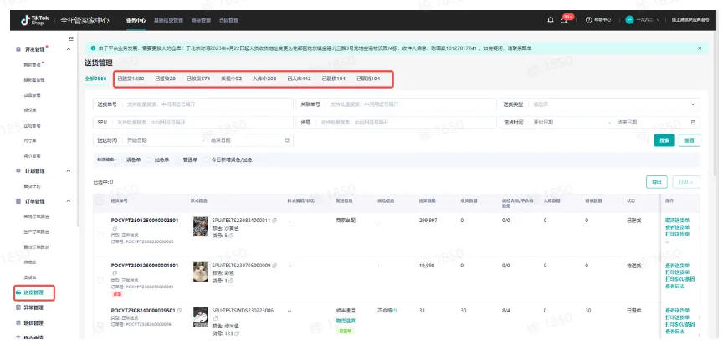Check the 紧急单 quick filter
The width and height of the screenshot is (728, 350).
point(122,160)
